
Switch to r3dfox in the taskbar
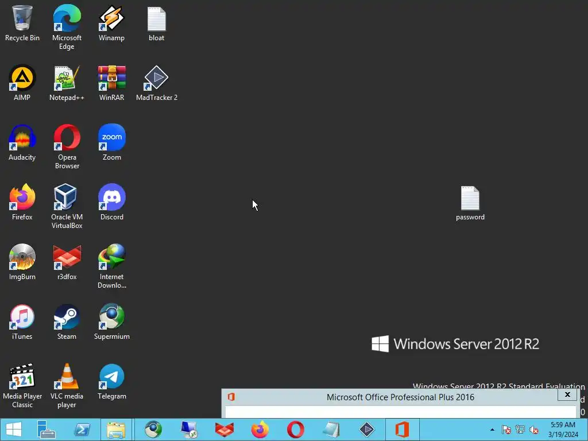225,430
